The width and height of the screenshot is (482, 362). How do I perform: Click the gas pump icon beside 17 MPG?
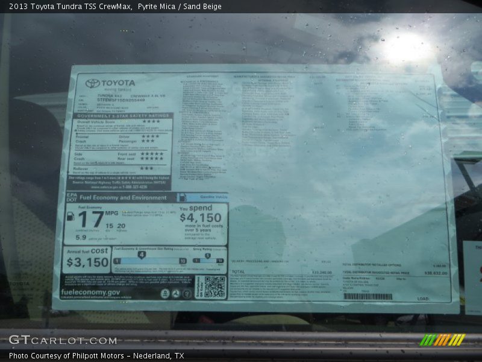tap(70, 216)
